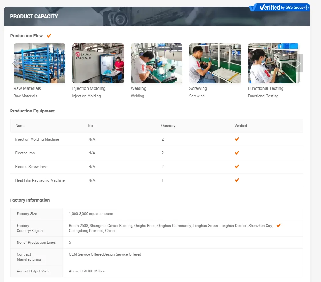The height and width of the screenshot is (282, 321).
Task: Advance production flow carousel with right arrow
Action: [299, 63]
